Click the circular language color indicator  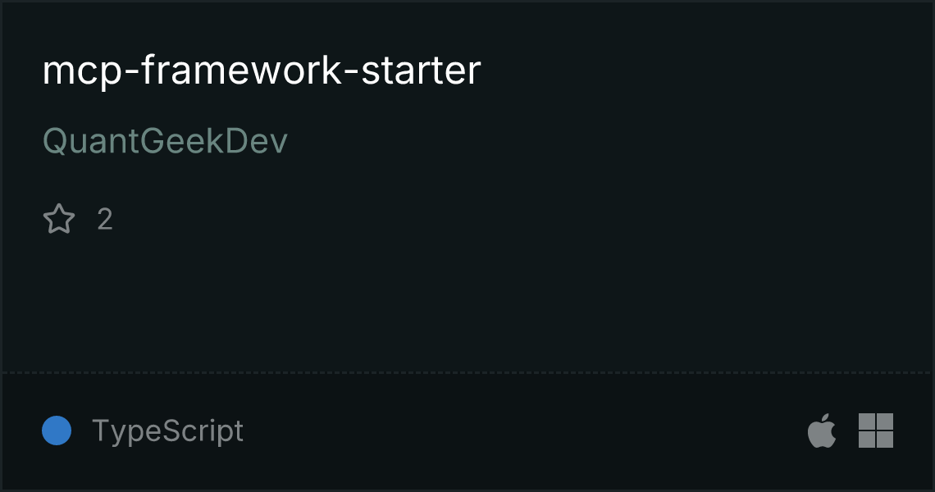coord(57,430)
